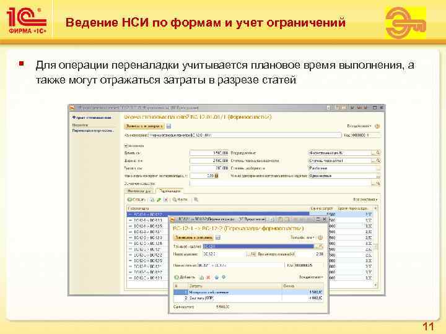Open selection button of Степень field

click(x=374, y=160)
